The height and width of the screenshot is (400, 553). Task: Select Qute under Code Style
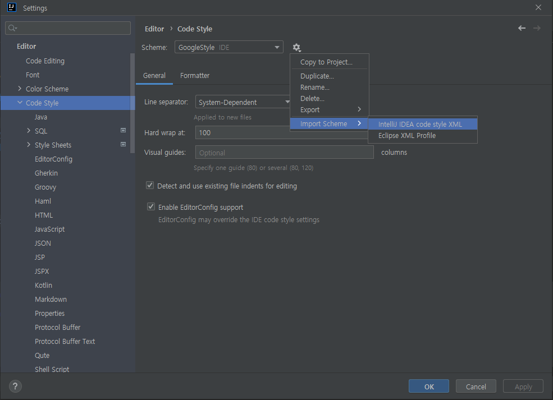[42, 355]
